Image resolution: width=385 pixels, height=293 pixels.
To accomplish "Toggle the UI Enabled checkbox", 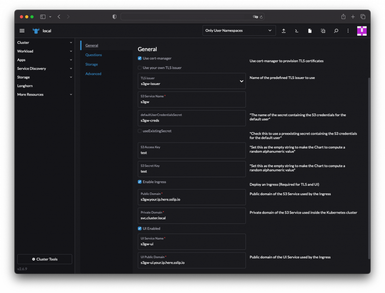I will (x=140, y=228).
